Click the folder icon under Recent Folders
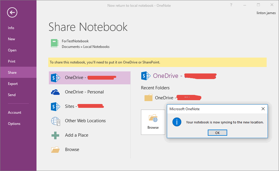This screenshot has height=171, width=279. 148,98
